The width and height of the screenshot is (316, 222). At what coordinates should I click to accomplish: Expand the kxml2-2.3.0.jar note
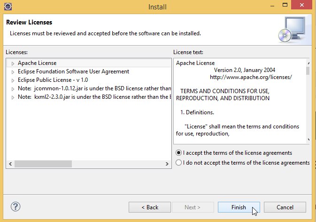pos(13,97)
